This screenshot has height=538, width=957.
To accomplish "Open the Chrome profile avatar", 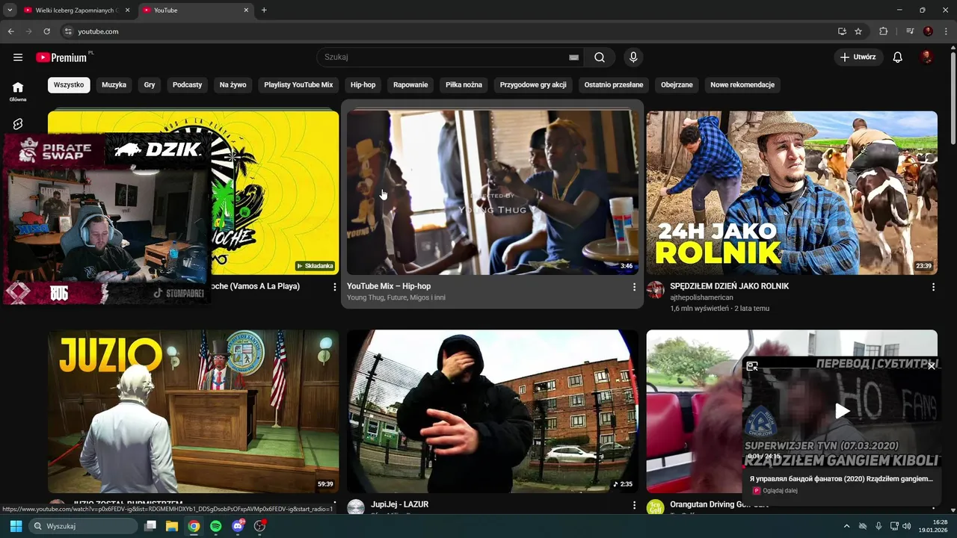I will 928,31.
